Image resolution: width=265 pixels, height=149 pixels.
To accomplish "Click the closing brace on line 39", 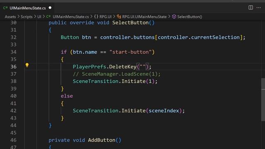I will pos(63,89).
